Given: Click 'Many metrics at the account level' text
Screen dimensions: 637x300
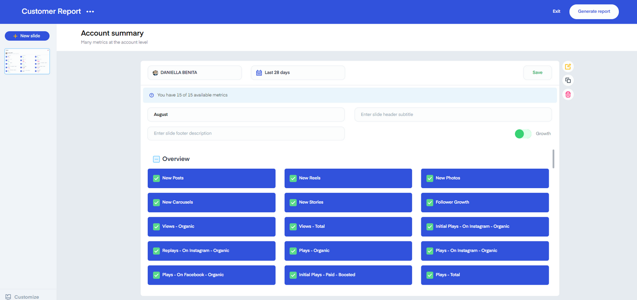Looking at the screenshot, I should (114, 43).
